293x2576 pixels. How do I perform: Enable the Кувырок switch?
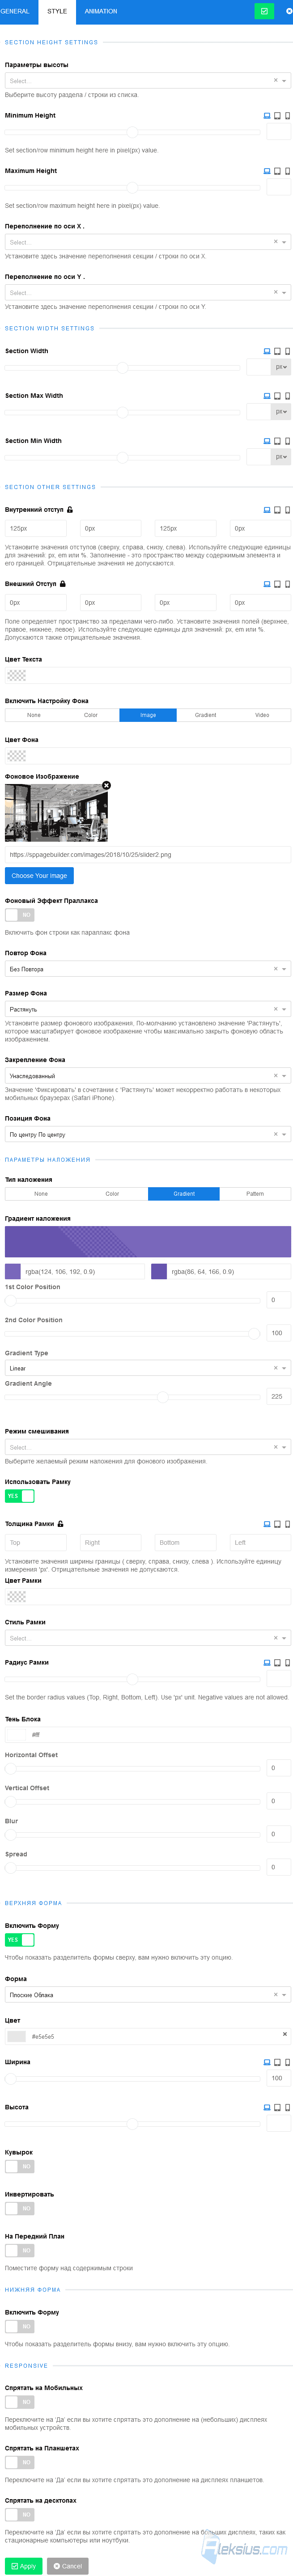coord(20,2166)
